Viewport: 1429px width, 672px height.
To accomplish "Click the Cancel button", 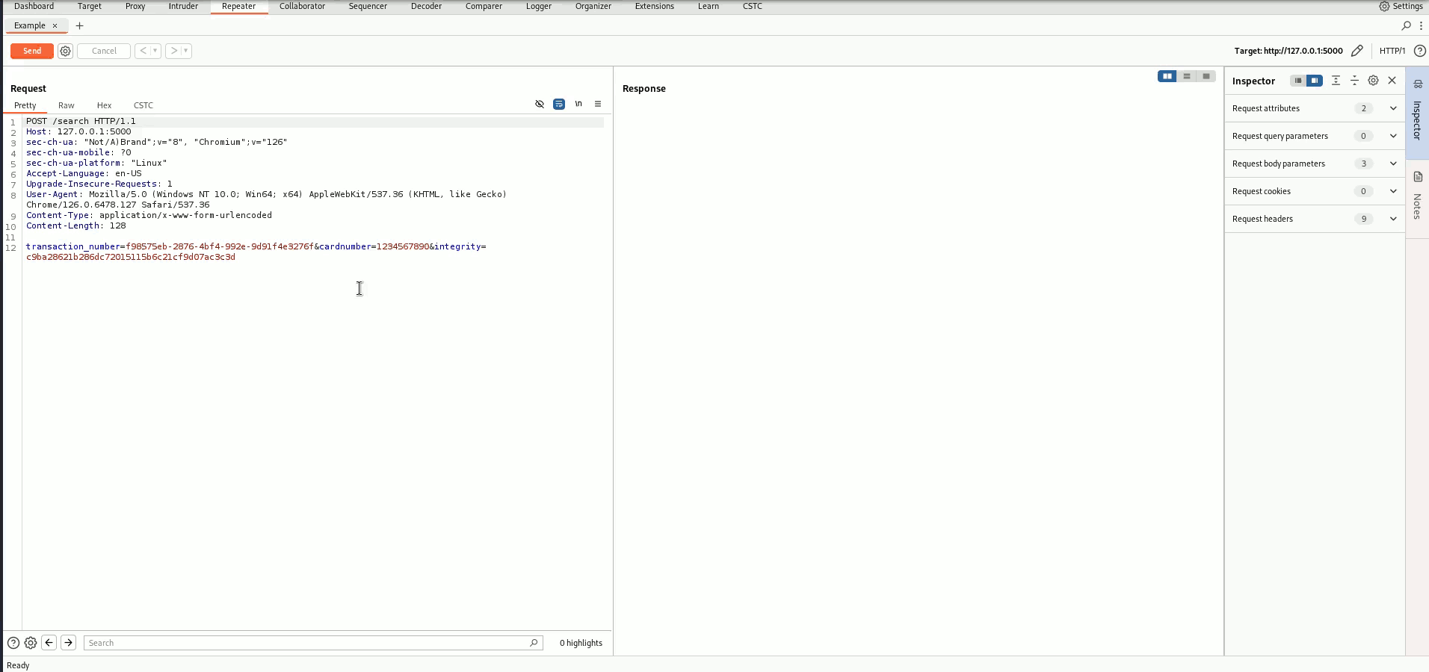I will pyautogui.click(x=104, y=51).
